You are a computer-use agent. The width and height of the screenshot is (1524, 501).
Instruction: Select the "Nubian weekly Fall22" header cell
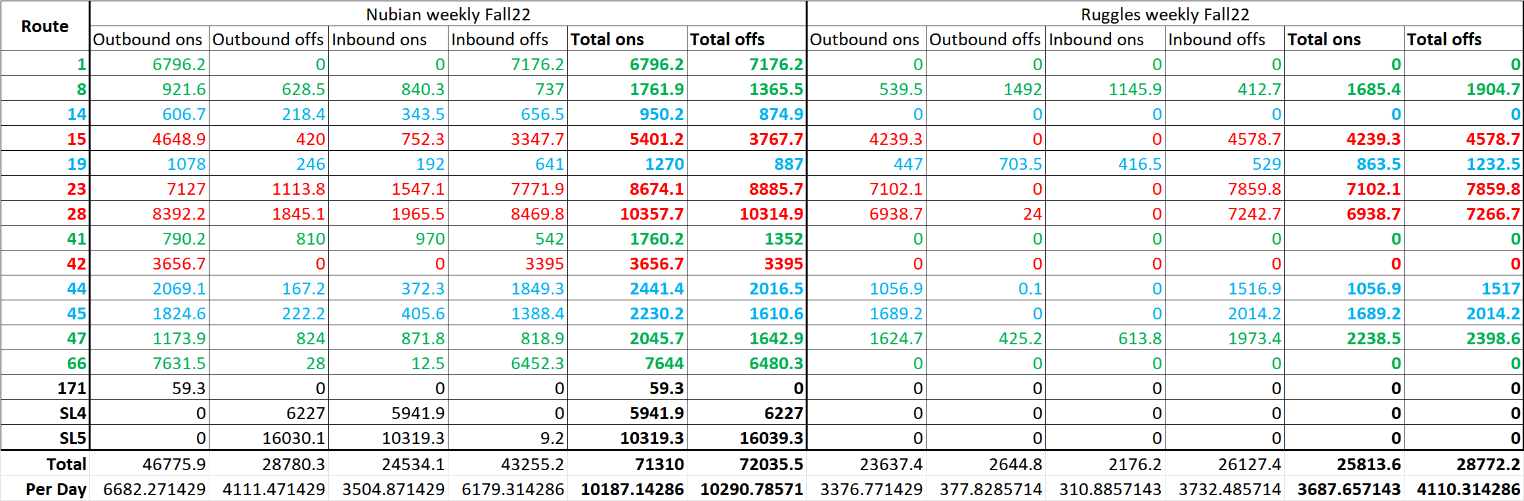pos(448,14)
